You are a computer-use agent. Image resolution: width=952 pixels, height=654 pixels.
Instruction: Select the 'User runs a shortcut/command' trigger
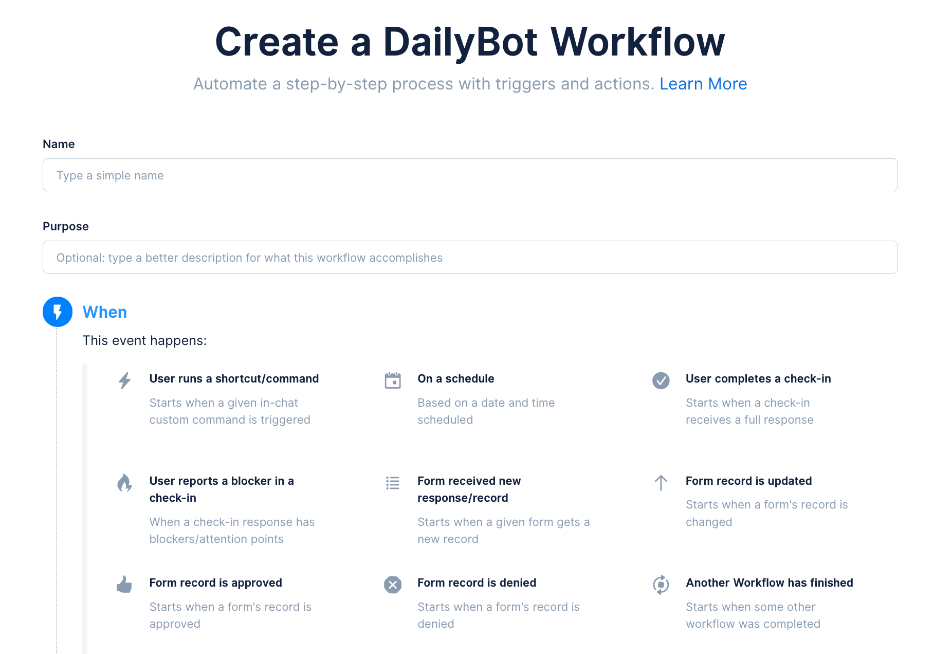click(234, 378)
